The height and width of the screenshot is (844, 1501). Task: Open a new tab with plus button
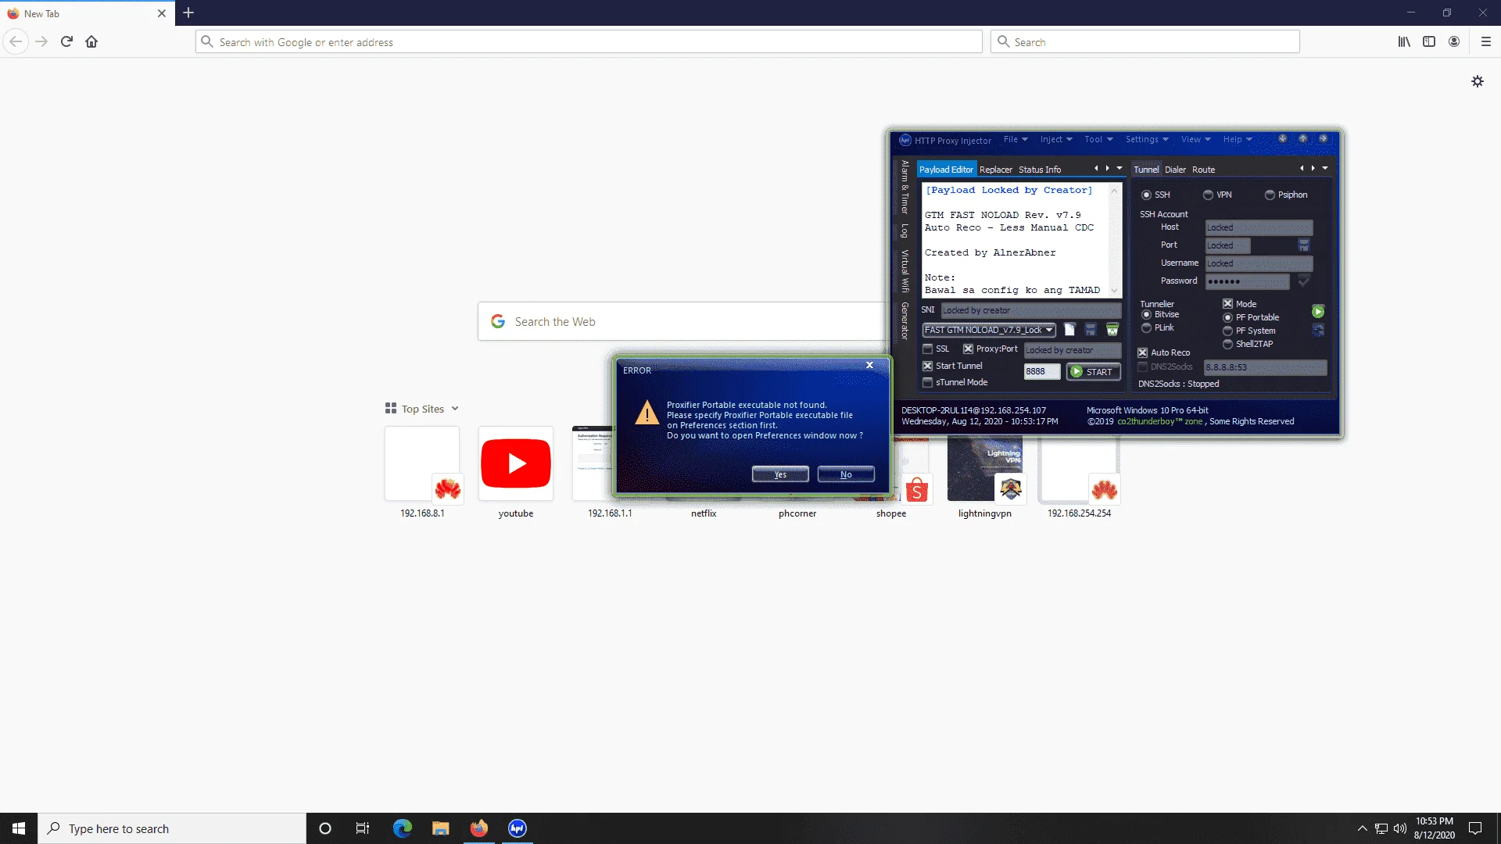click(188, 13)
